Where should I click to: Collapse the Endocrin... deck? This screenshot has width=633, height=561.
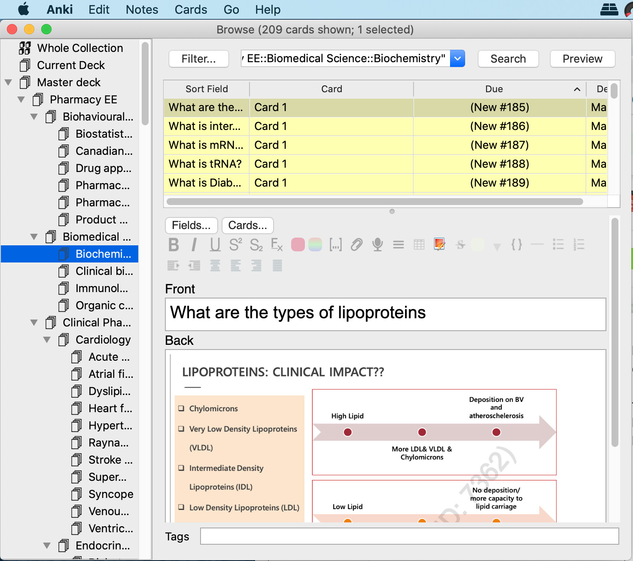tap(47, 546)
